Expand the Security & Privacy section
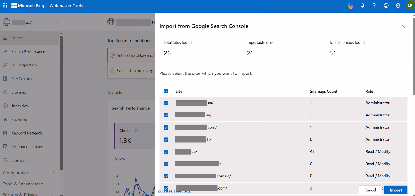This screenshot has height=196, width=415. pos(53,194)
